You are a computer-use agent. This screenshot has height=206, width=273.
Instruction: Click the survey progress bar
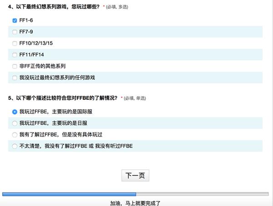[x=136, y=194]
